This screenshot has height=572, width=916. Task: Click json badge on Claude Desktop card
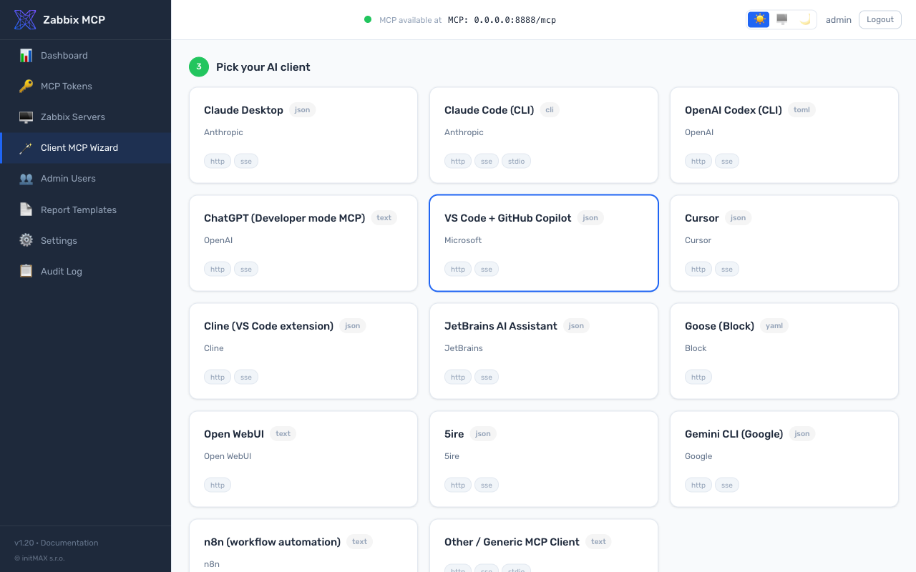(303, 110)
